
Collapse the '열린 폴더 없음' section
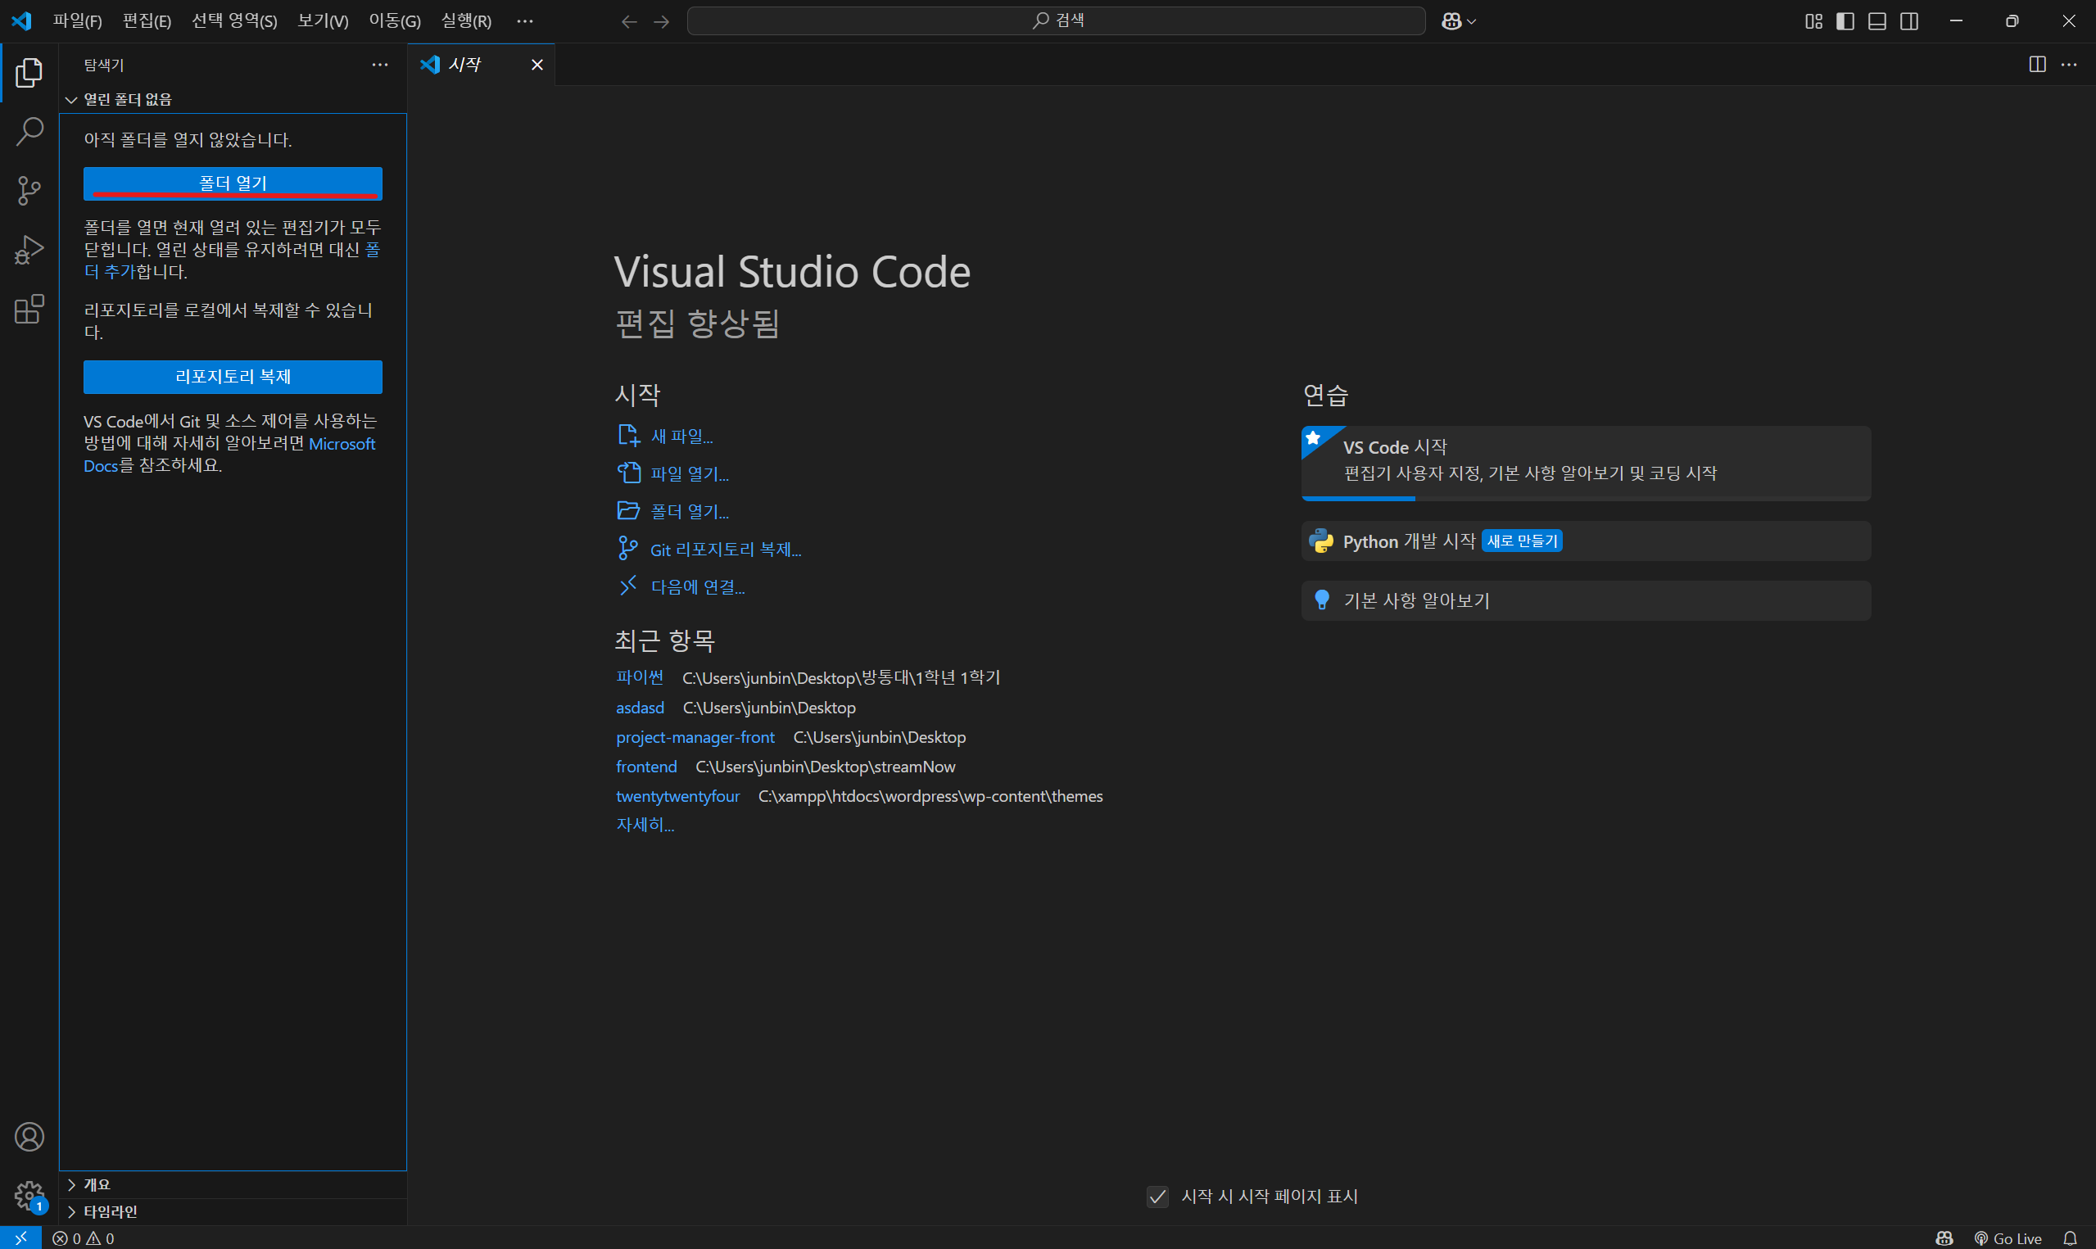tap(126, 99)
